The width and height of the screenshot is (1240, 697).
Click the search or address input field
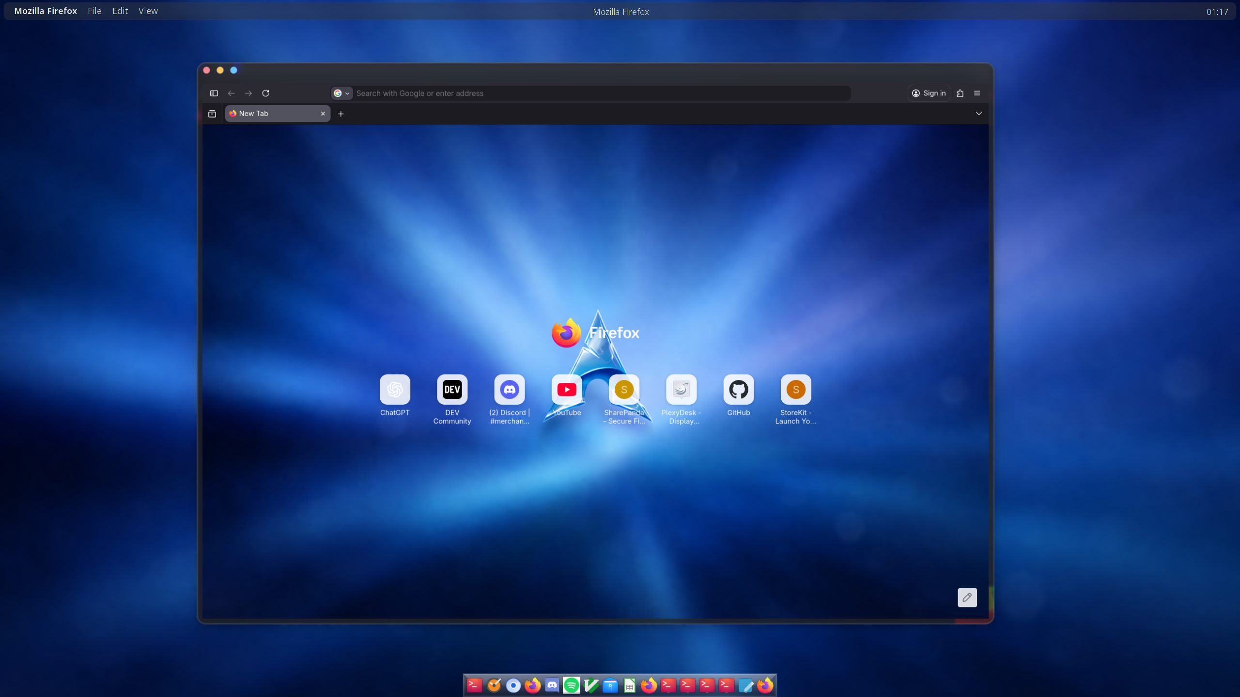click(601, 93)
